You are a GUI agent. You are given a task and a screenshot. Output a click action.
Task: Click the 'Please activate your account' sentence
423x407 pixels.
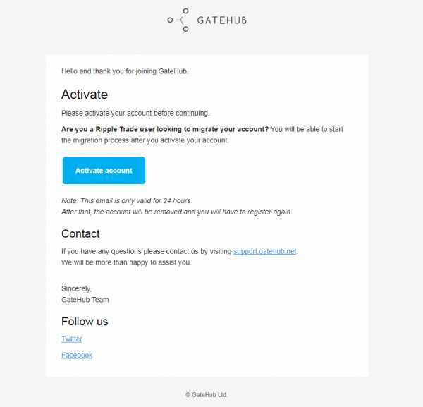(135, 113)
